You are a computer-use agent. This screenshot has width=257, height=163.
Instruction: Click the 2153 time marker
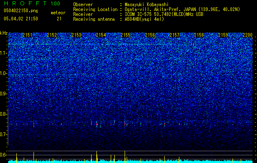click(76, 35)
